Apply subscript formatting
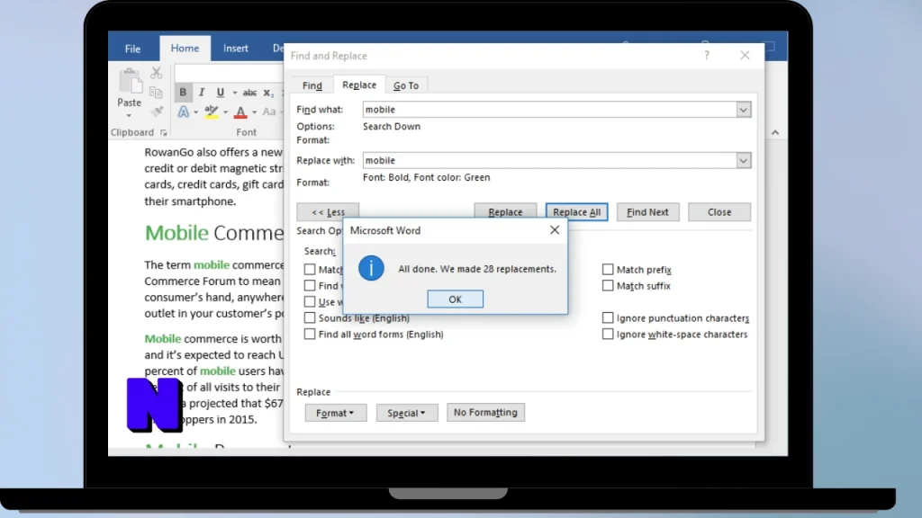Screen dimensions: 922x518 click(268, 93)
